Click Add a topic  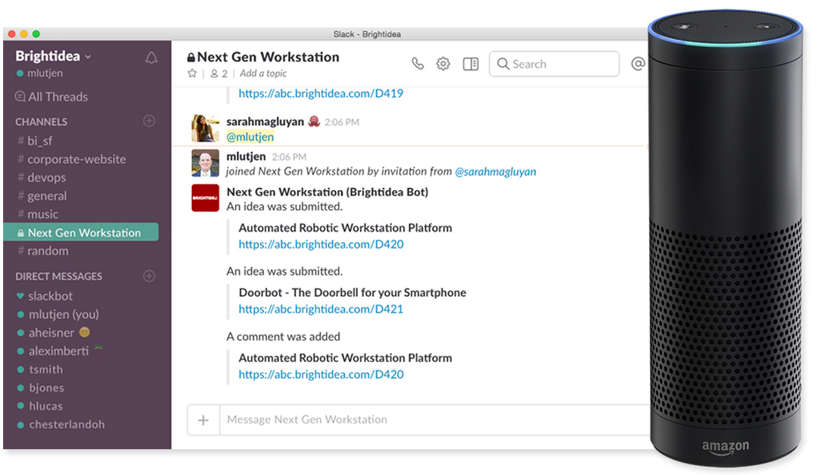263,73
